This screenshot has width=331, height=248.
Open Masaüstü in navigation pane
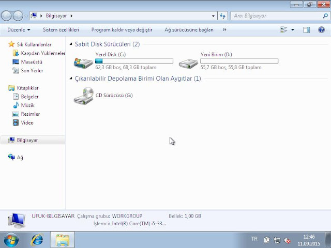coord(32,62)
